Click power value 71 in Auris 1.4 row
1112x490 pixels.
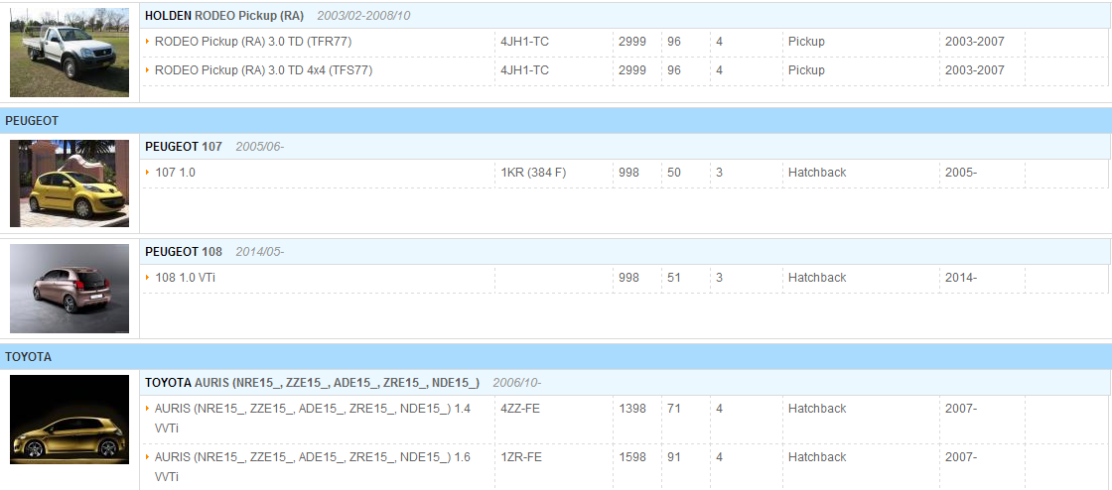tap(674, 409)
